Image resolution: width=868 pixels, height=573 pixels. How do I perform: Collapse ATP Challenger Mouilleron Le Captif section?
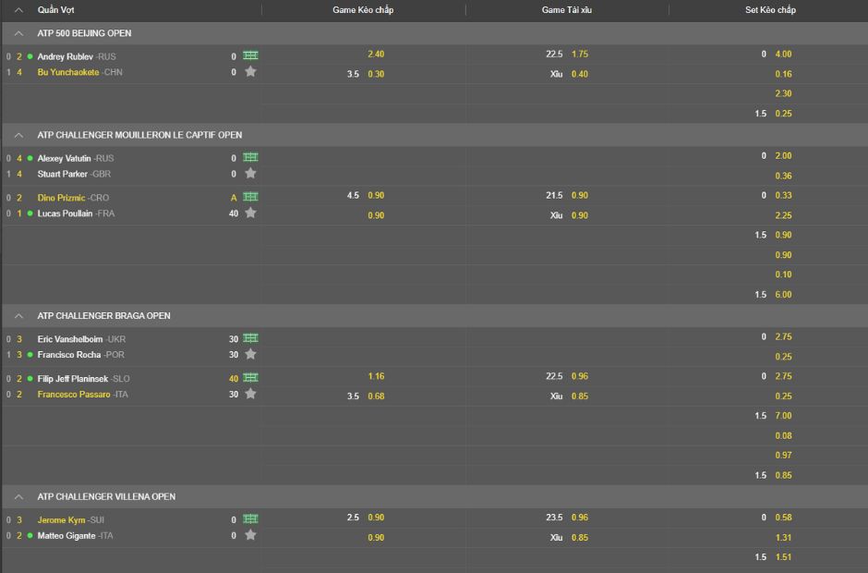pyautogui.click(x=18, y=135)
